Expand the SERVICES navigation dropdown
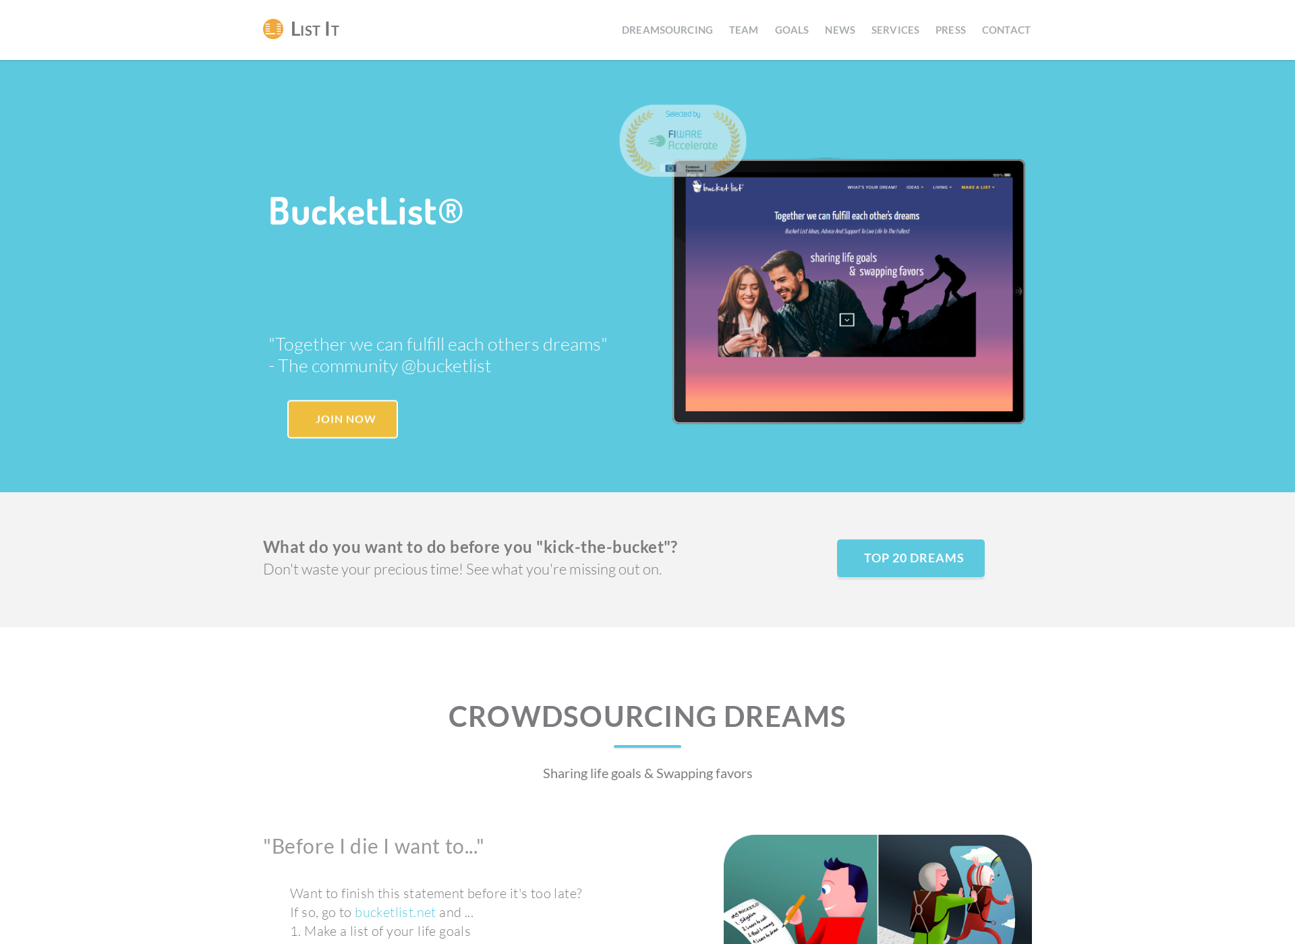This screenshot has height=944, width=1295. (895, 29)
